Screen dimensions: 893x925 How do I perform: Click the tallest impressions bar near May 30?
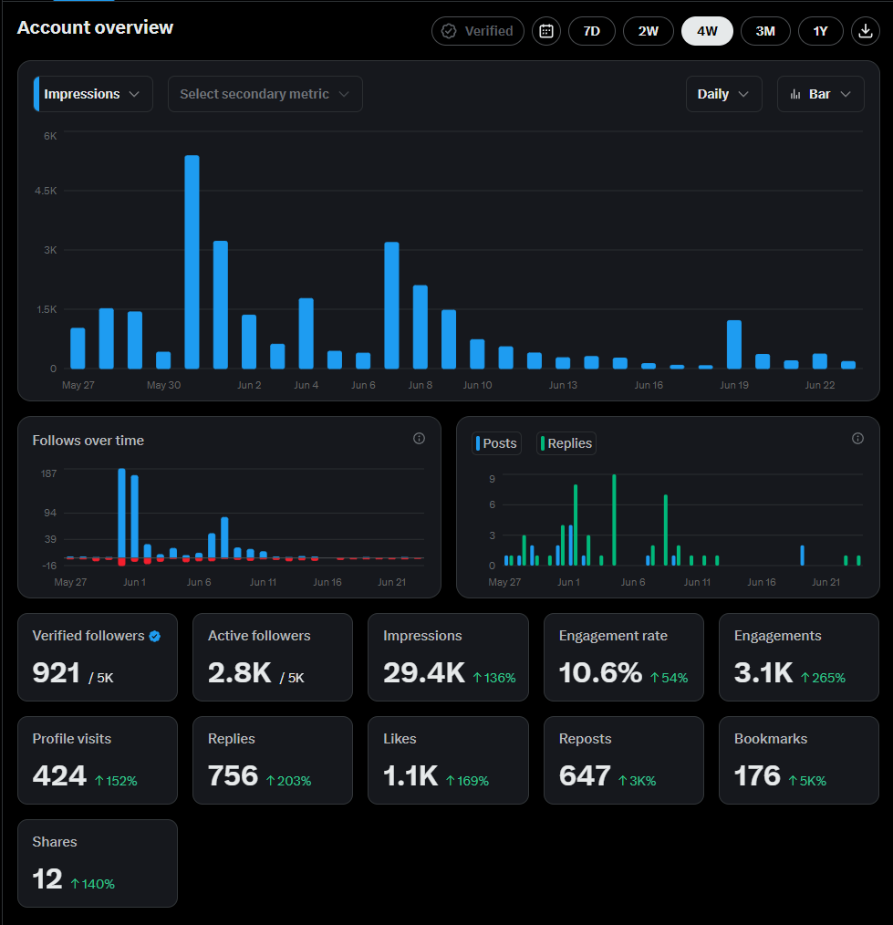point(192,262)
